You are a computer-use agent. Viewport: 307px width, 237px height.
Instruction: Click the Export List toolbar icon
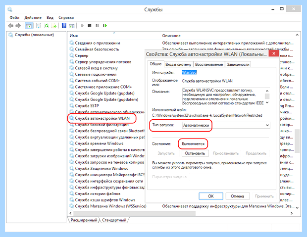[54, 25]
